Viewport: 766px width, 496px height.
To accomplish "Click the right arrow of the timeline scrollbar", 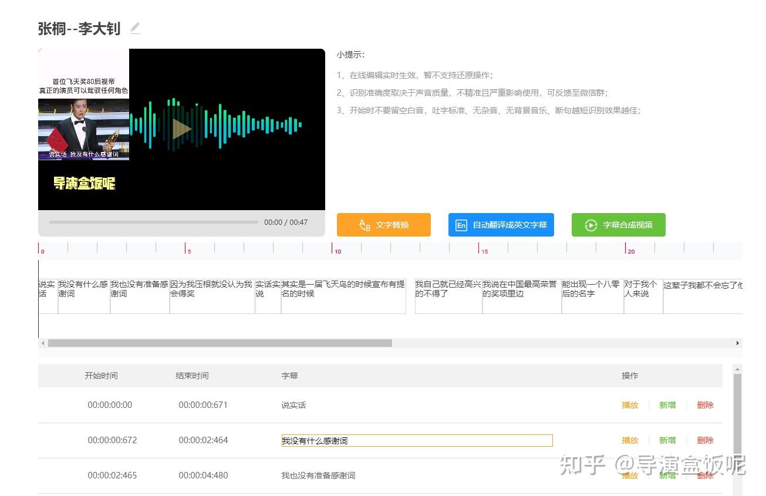I will [x=738, y=343].
